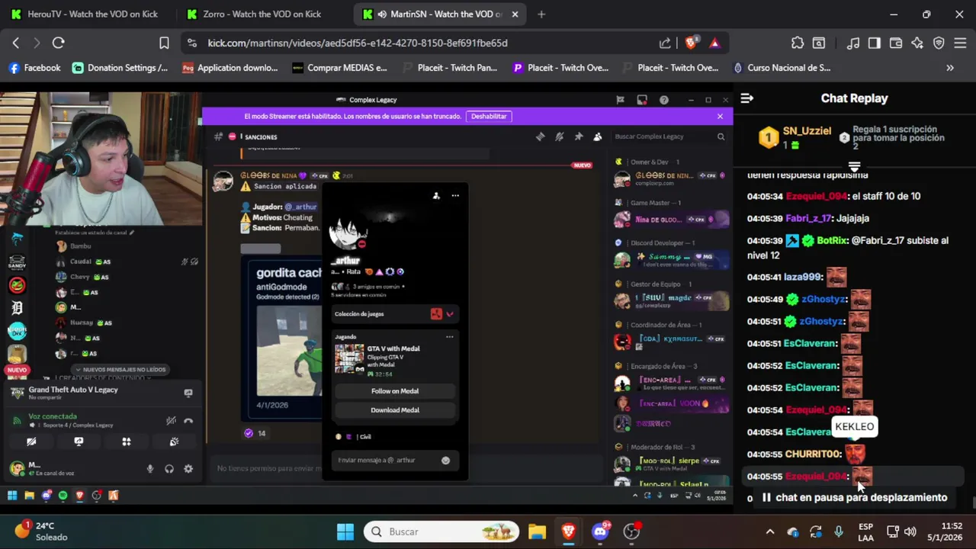Toggle Discord microphone mute
The height and width of the screenshot is (549, 976).
tap(150, 469)
